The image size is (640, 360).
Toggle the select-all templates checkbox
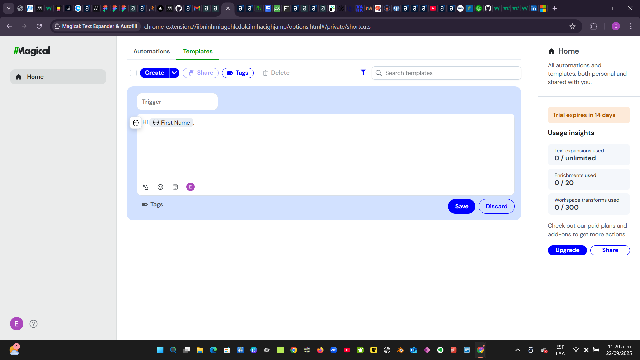point(133,73)
